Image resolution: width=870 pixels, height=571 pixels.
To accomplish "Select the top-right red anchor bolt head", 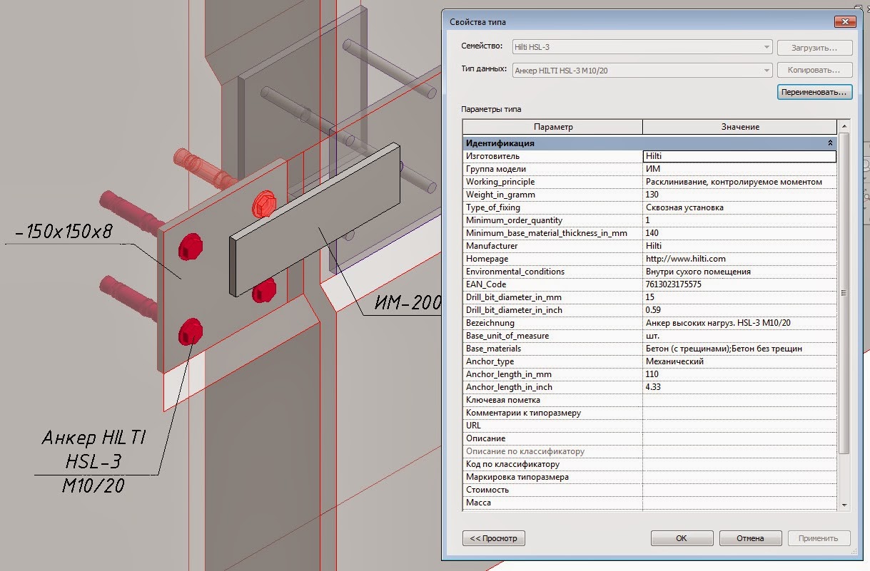I will tap(263, 205).
